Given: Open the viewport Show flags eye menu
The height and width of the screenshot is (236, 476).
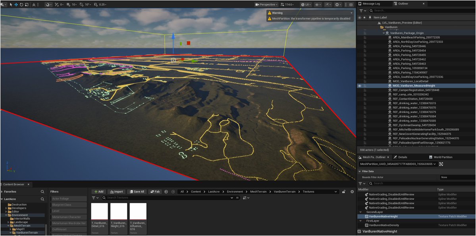Looking at the screenshot, I should (318, 4).
